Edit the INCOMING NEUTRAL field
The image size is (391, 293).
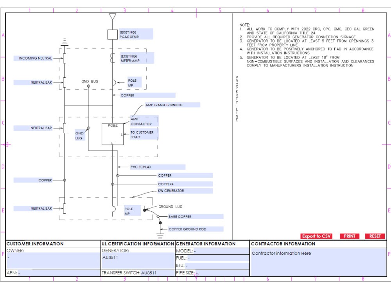(33, 58)
